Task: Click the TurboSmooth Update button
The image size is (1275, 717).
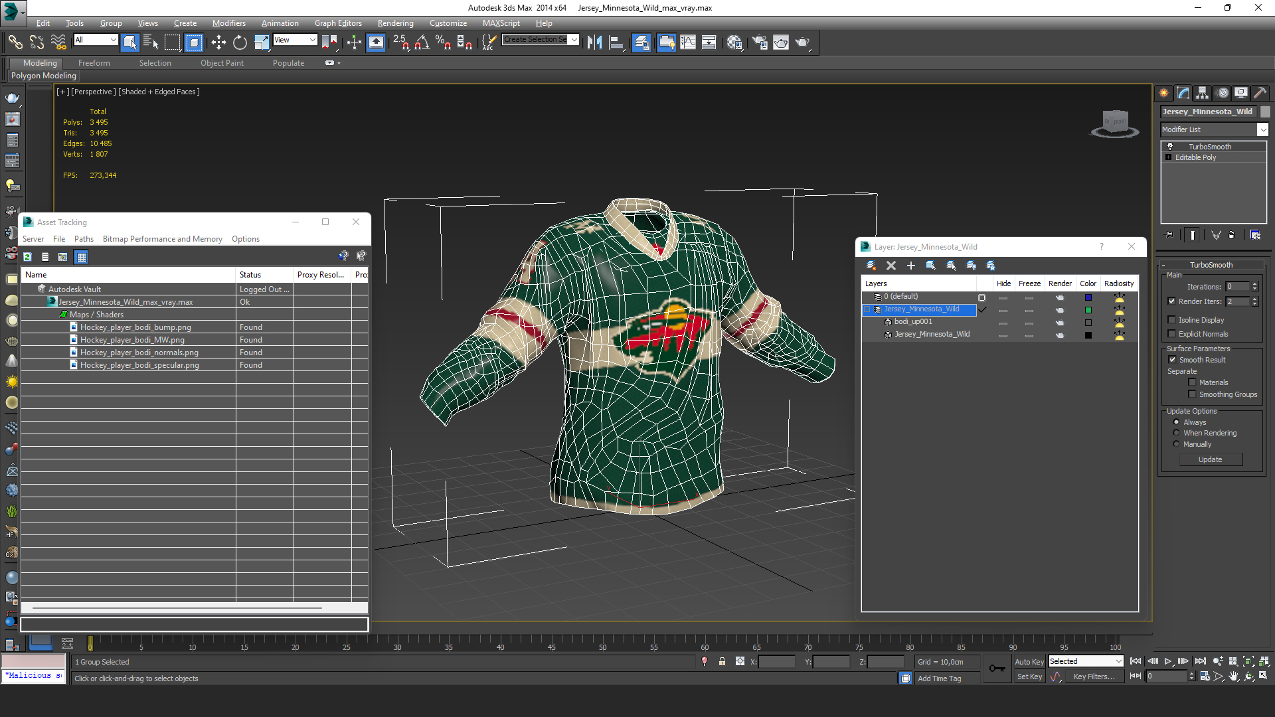Action: pyautogui.click(x=1211, y=459)
